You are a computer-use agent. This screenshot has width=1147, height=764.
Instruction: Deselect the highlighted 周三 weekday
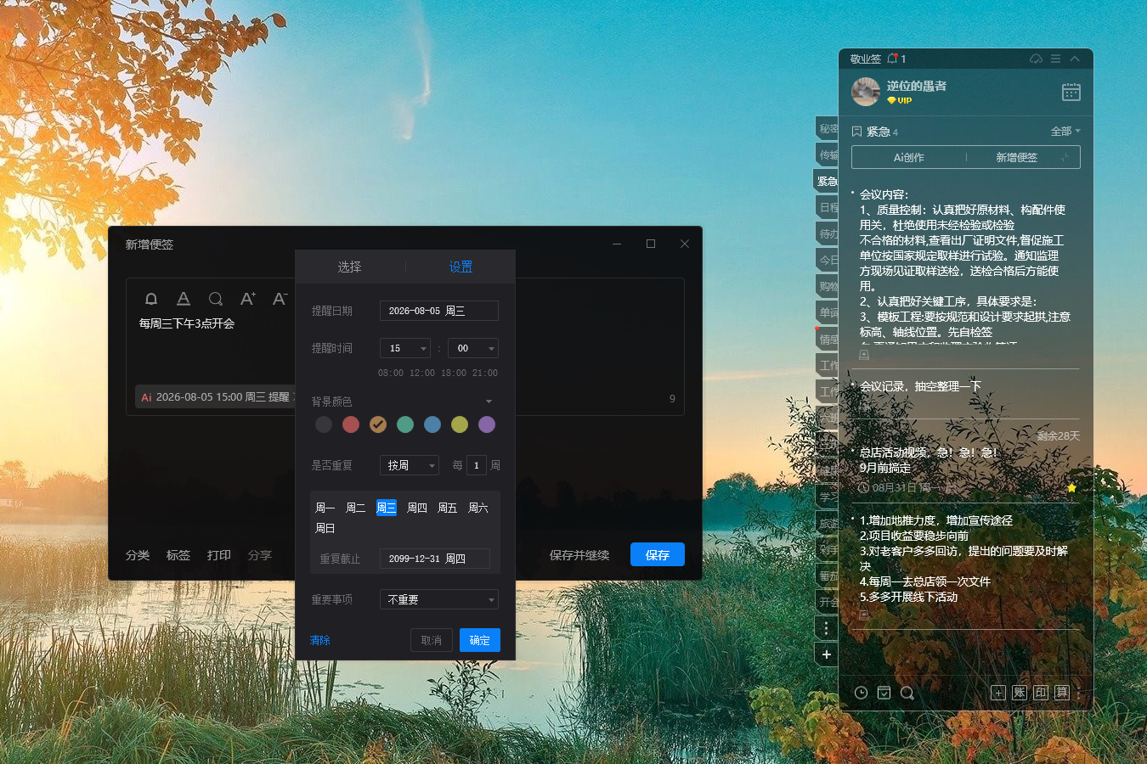[x=387, y=508]
